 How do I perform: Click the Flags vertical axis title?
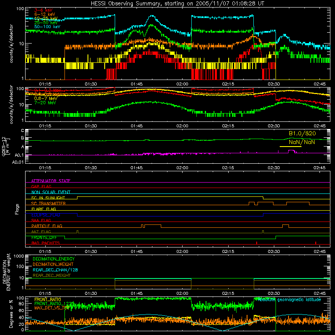[x=17, y=209]
